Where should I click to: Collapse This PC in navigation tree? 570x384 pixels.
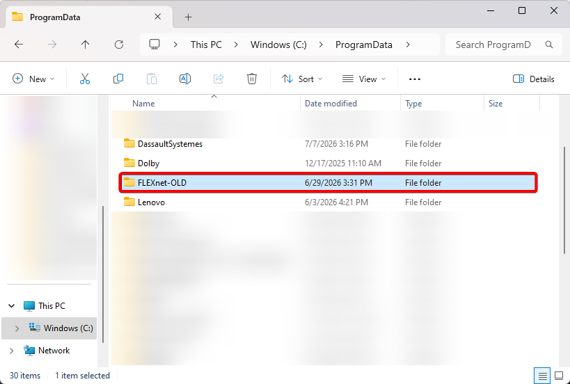coord(12,306)
